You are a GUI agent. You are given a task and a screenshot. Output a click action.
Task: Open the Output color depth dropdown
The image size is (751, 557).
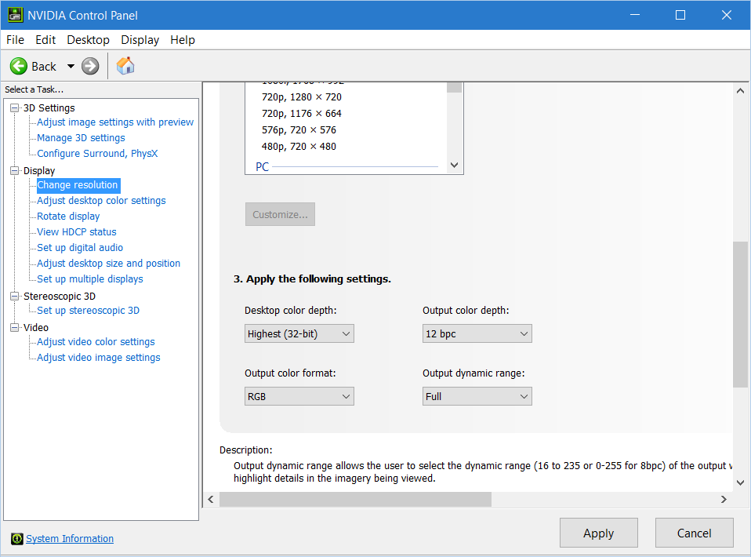coord(477,334)
